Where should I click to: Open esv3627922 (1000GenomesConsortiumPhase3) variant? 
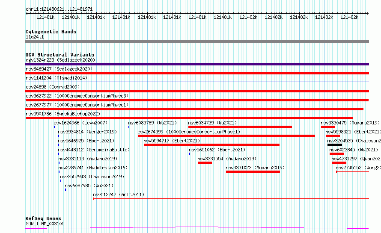(x=77, y=96)
